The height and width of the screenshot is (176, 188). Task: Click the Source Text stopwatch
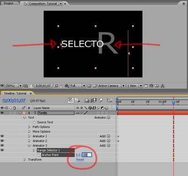[x=34, y=122]
